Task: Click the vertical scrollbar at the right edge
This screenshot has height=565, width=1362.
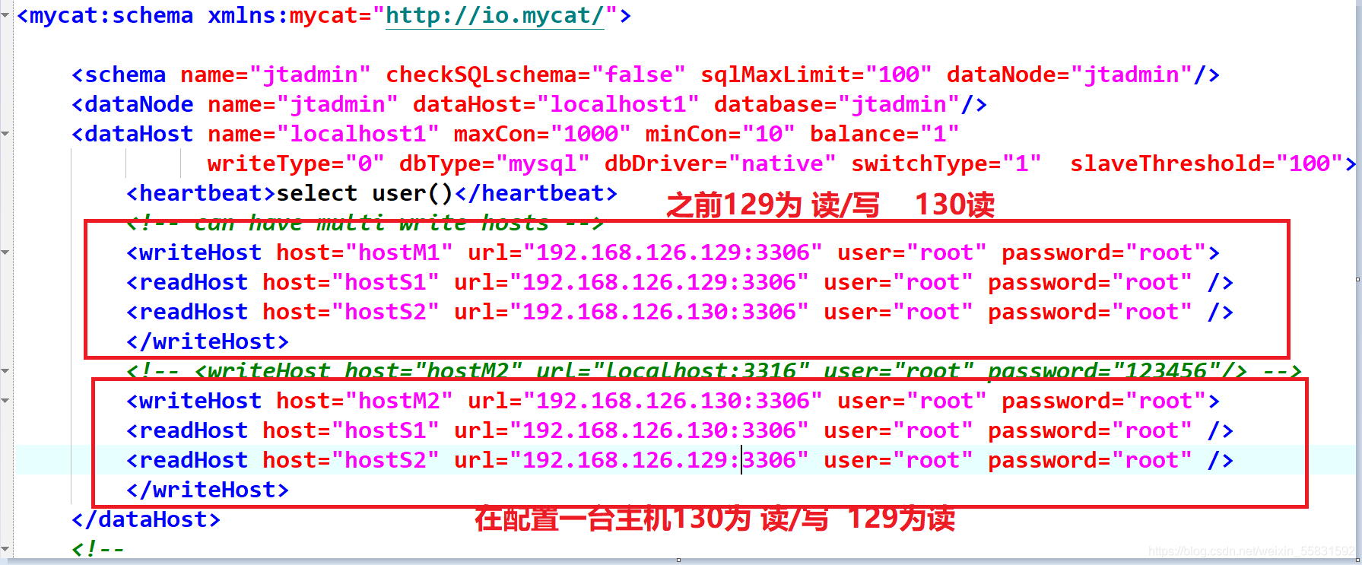Action: point(1358,279)
